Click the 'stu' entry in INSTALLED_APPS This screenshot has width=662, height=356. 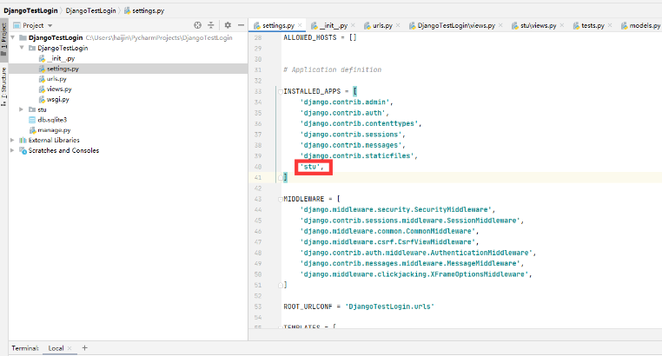(x=312, y=167)
